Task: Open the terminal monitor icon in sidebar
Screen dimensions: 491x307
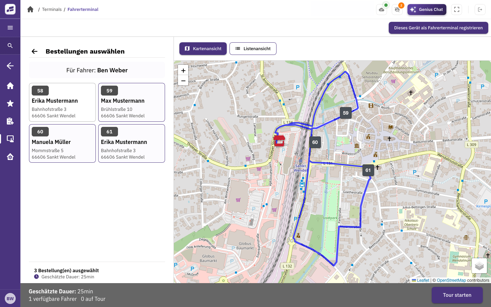Action: tap(10, 139)
